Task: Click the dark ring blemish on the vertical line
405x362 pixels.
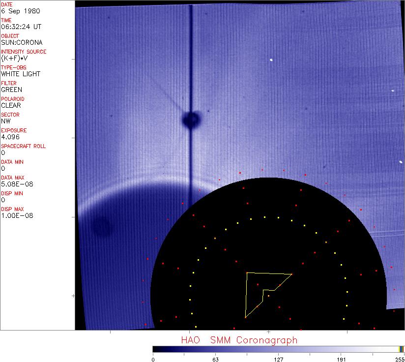Action: tap(191, 119)
